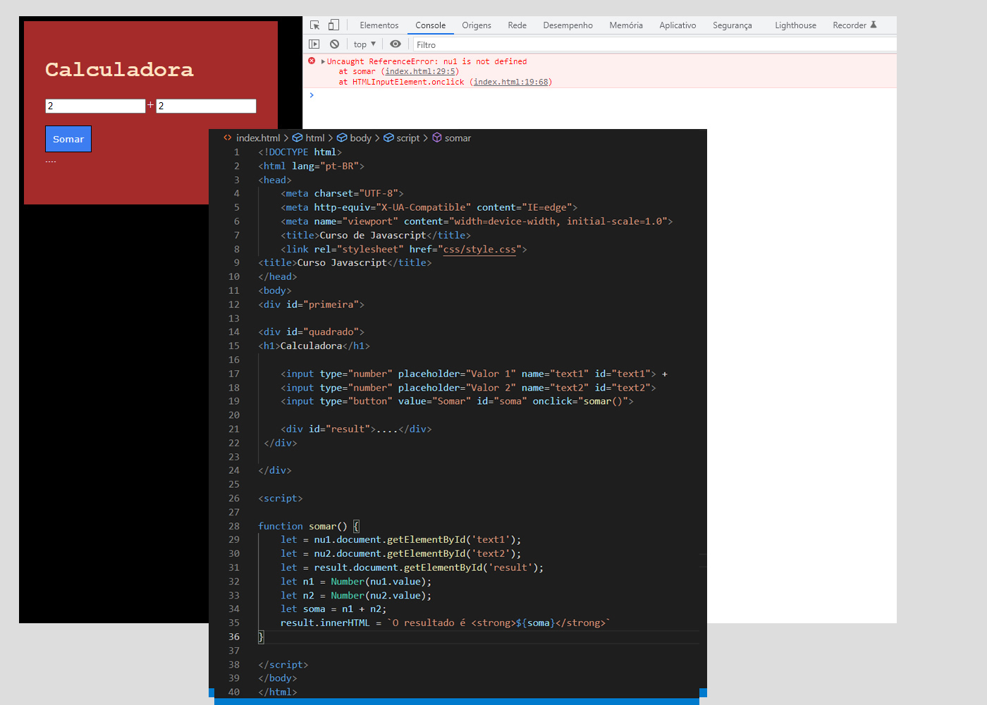The image size is (987, 705).
Task: Create live expression with the eye icon
Action: pos(396,44)
